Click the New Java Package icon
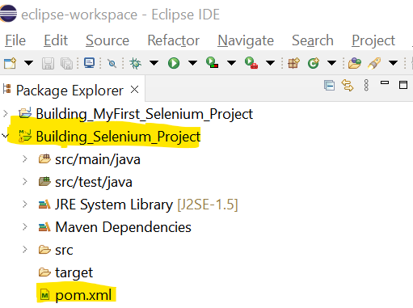The image size is (413, 308). click(x=293, y=63)
